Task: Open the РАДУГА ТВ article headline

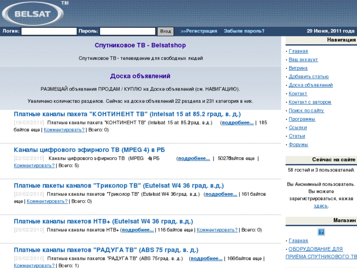Action: [106, 250]
